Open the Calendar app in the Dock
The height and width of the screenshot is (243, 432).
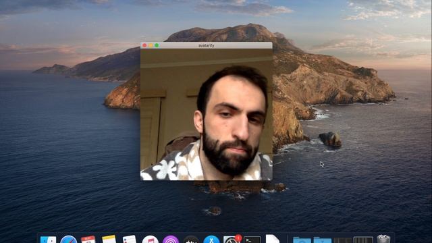click(88, 240)
